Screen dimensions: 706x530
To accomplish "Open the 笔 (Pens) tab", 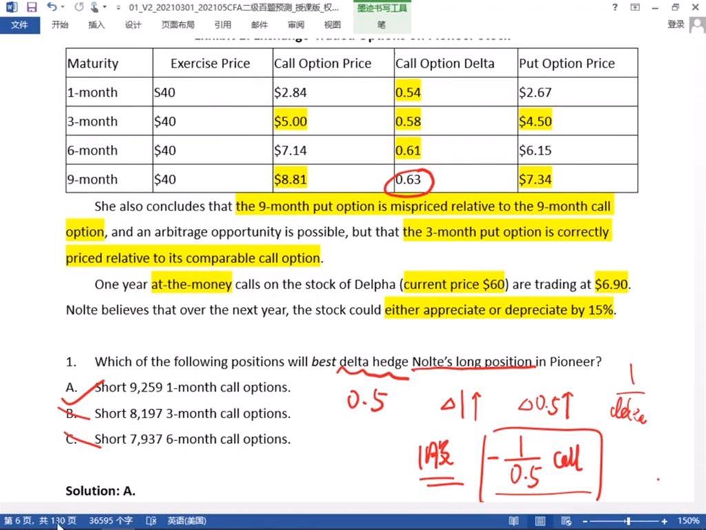I will [x=381, y=25].
